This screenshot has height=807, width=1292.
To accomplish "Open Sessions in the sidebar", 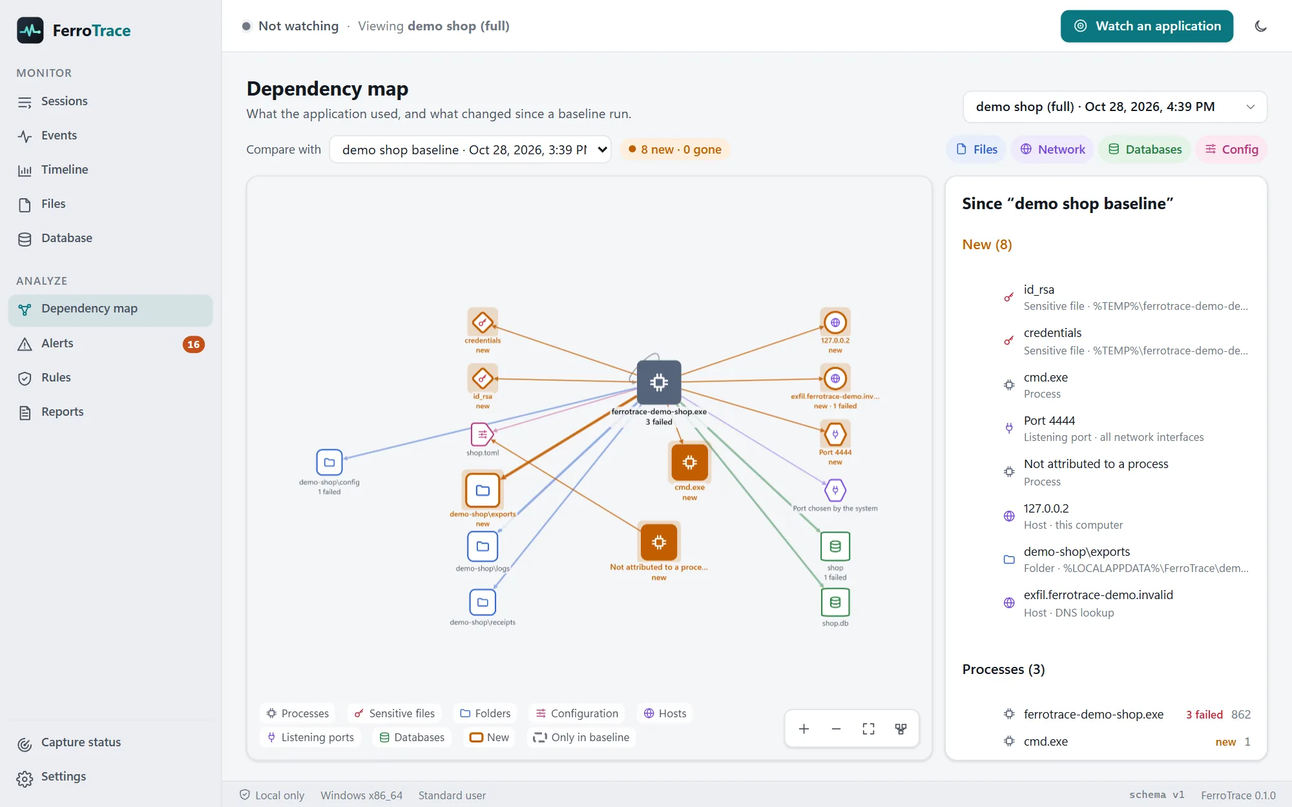I will [110, 101].
